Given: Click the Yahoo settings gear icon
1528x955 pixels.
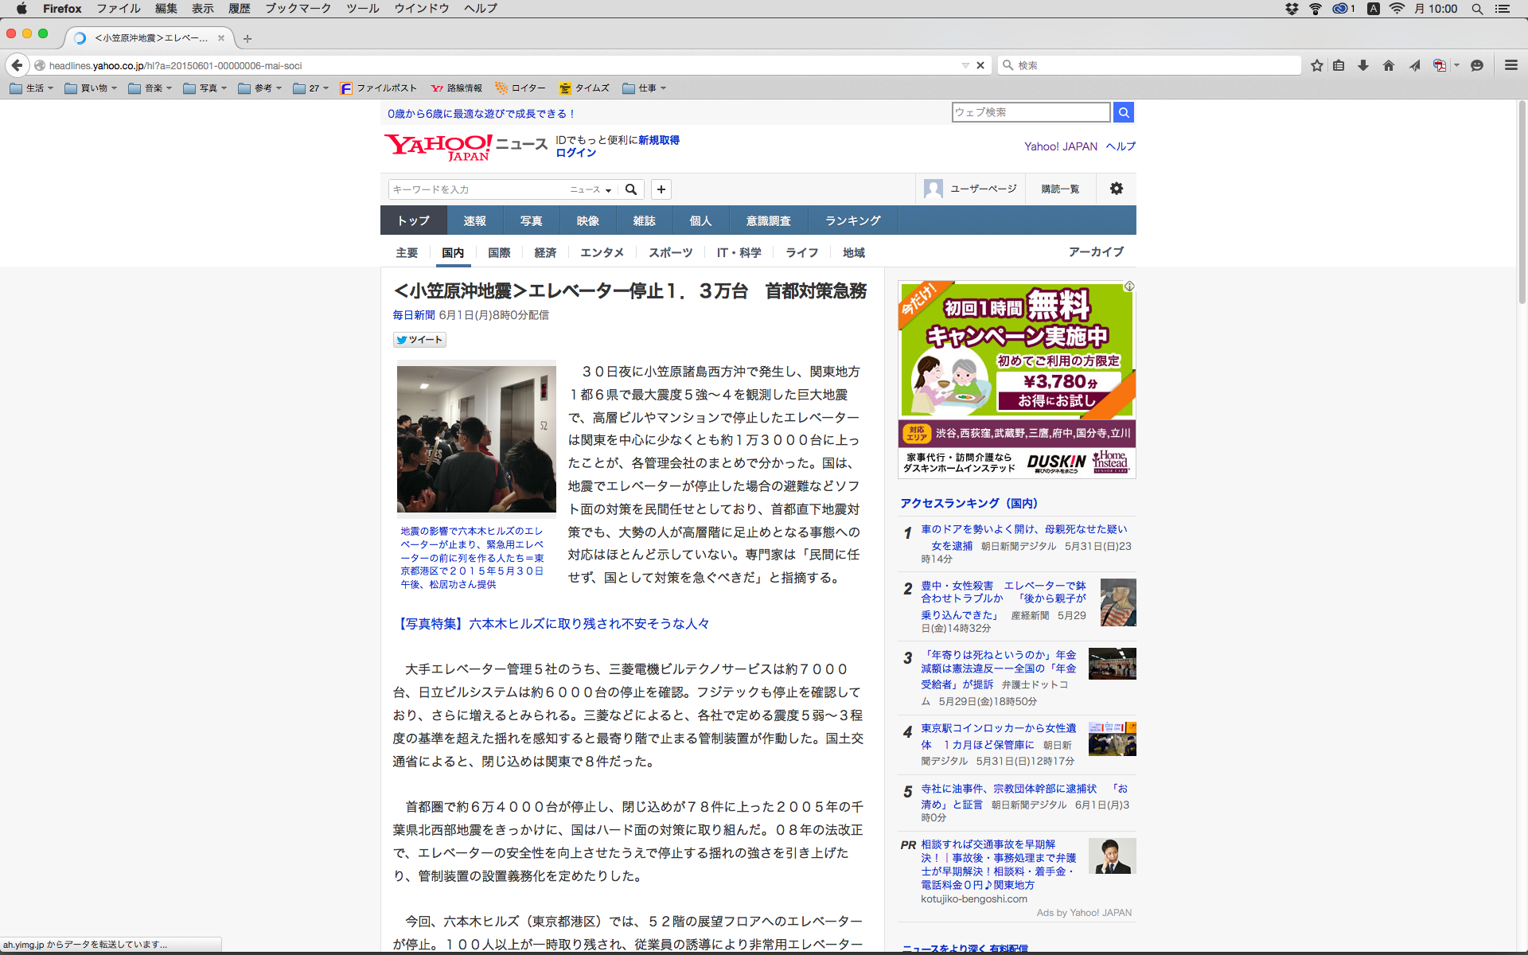Looking at the screenshot, I should pyautogui.click(x=1117, y=189).
